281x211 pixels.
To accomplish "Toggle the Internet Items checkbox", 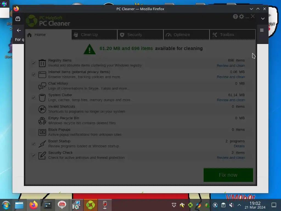I will point(33,74).
